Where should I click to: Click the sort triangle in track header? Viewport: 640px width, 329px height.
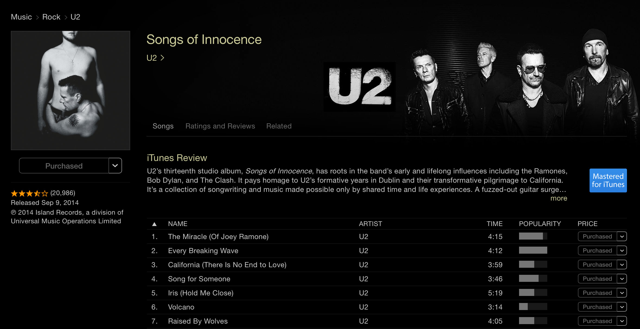pyautogui.click(x=154, y=224)
